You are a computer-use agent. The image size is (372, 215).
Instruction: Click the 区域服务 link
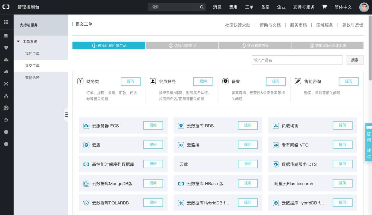pyautogui.click(x=325, y=25)
